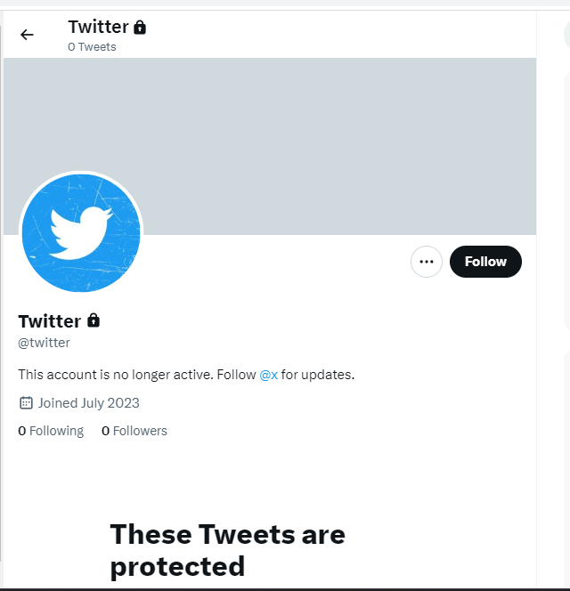
Task: Click the "These Tweets are protected" heading
Action: (x=227, y=550)
